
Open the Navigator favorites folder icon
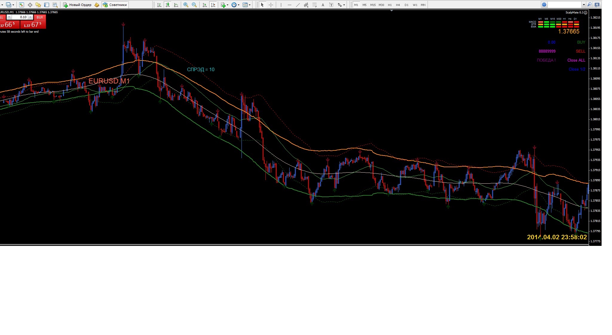pyautogui.click(x=38, y=5)
